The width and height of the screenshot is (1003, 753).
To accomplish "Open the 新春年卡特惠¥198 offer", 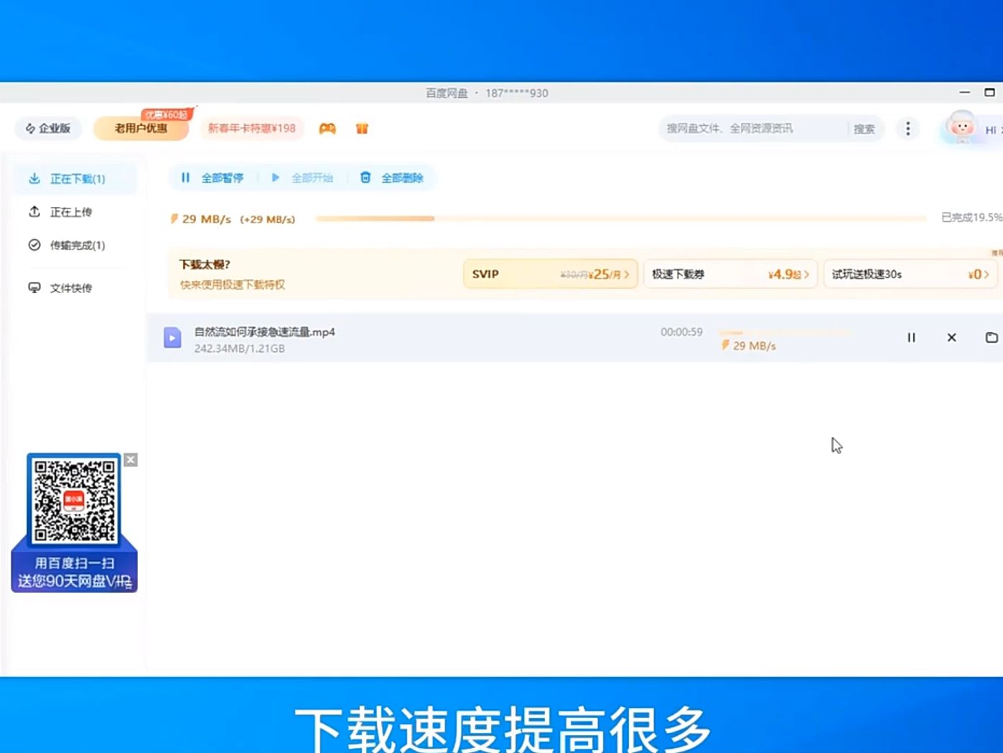I will (252, 129).
